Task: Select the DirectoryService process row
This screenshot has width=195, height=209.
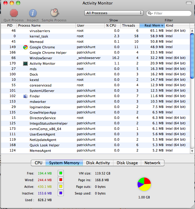Action: [x=95, y=118]
